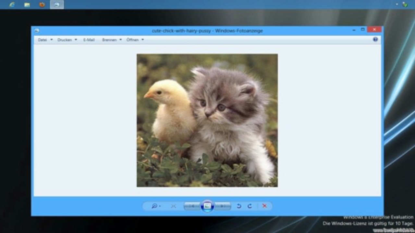Viewport: 415px width, 233px height.
Task: Open the Öffnen menu
Action: (x=135, y=40)
